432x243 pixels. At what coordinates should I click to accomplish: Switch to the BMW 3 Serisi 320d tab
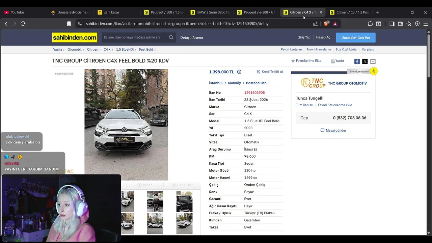point(210,12)
